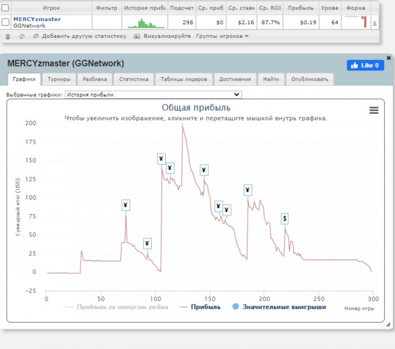
Task: Check the MERCYzmaster row checkbox
Action: (6, 22)
